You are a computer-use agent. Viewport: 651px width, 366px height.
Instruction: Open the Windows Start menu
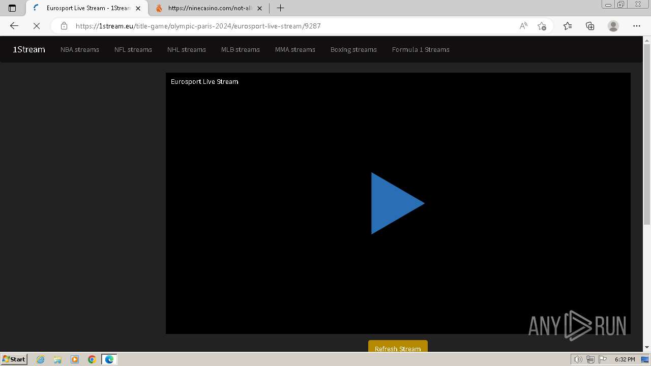14,359
